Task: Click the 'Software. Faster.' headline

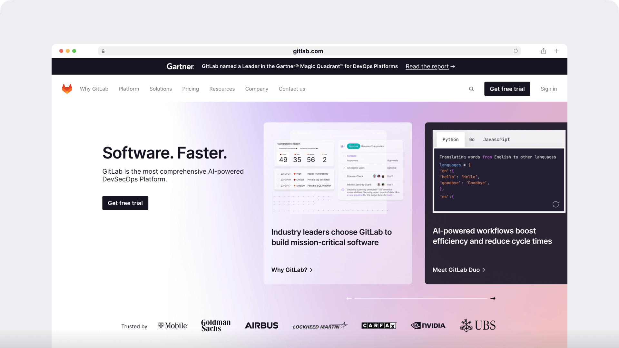Action: tap(165, 153)
